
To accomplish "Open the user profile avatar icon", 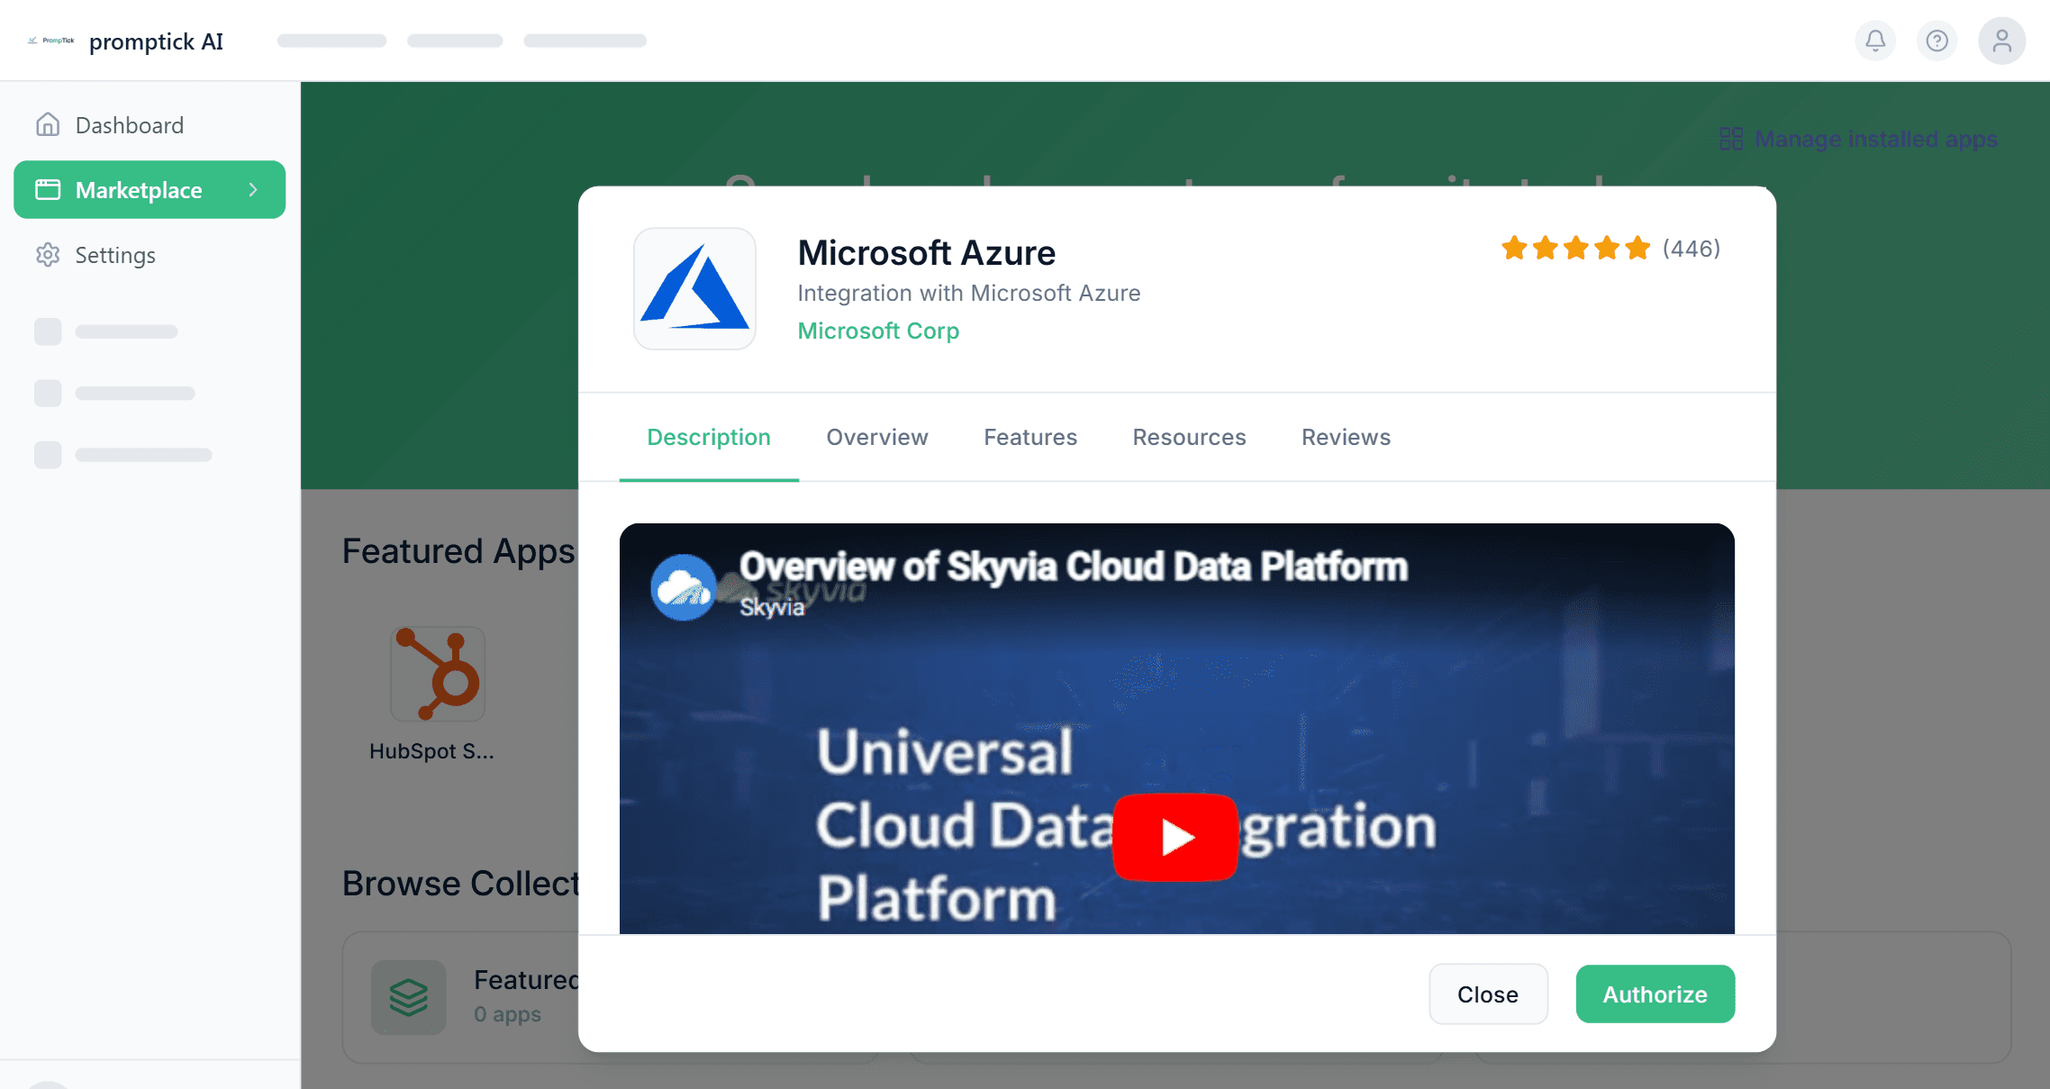I will [x=2001, y=41].
